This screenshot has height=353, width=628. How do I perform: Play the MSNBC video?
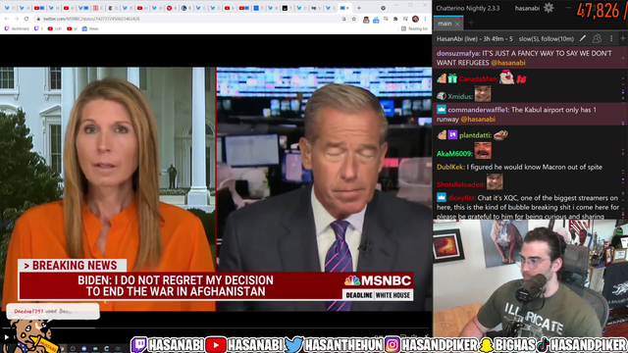(x=7, y=337)
